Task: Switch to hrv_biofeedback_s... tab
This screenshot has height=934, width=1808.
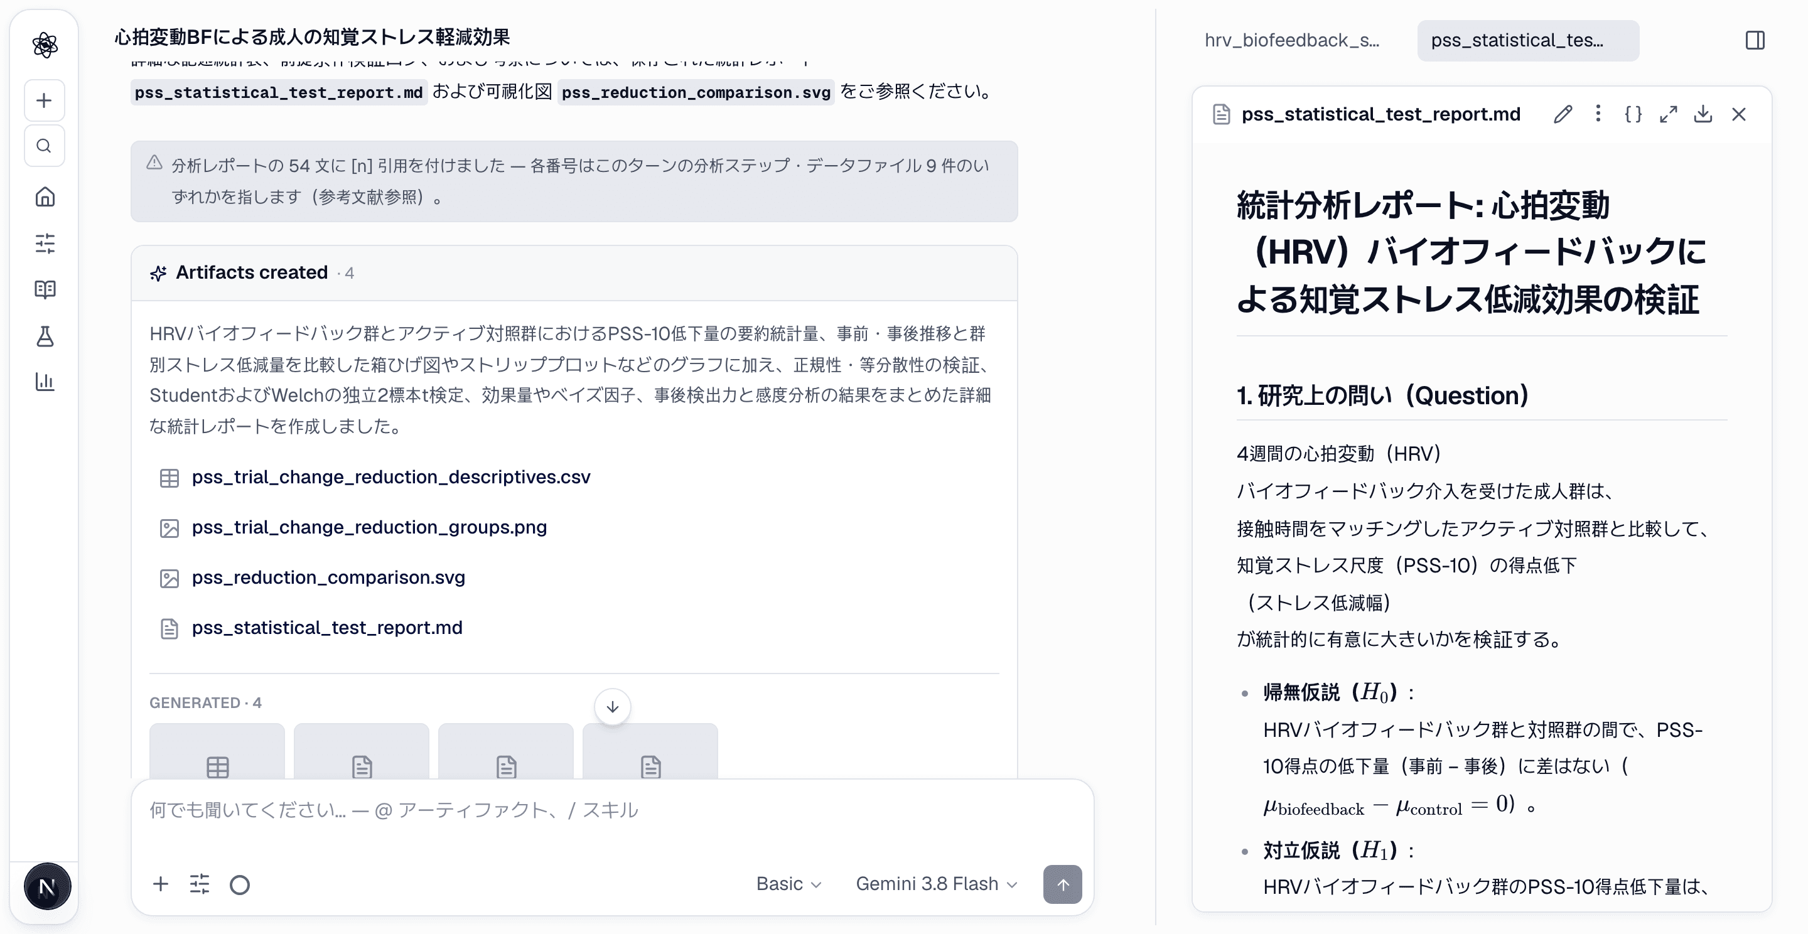Action: click(1291, 41)
